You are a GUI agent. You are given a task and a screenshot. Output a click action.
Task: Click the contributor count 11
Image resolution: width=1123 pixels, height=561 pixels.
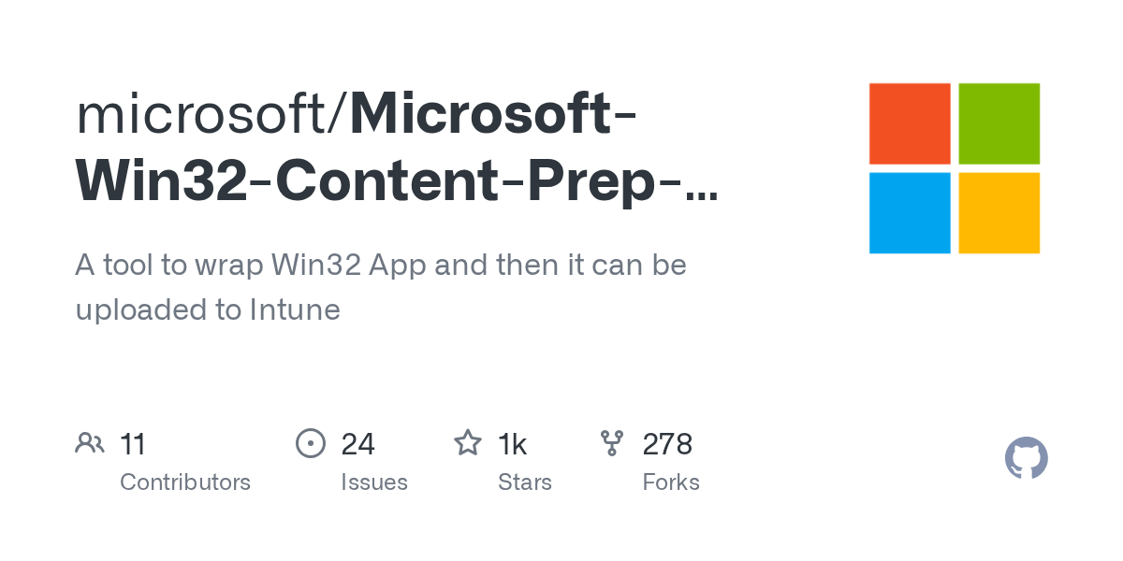133,444
